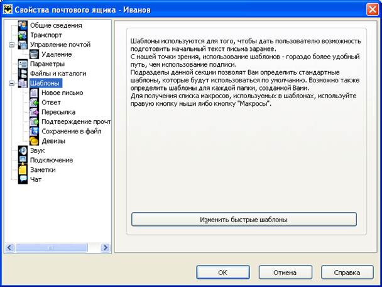The height and width of the screenshot is (287, 382).
Task: Click the Пересылка purple arrow icon
Action: pyautogui.click(x=34, y=112)
